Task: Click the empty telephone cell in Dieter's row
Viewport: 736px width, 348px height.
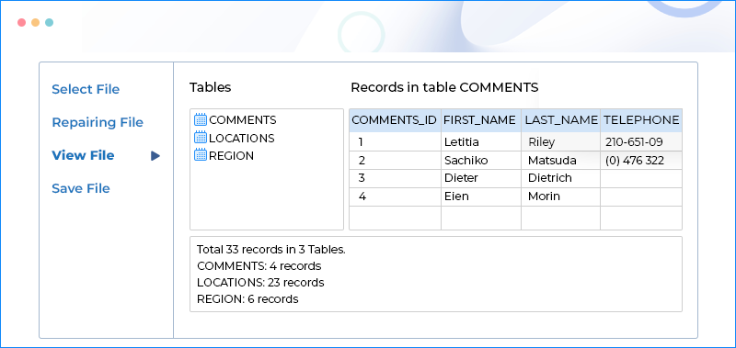Action: (x=641, y=178)
